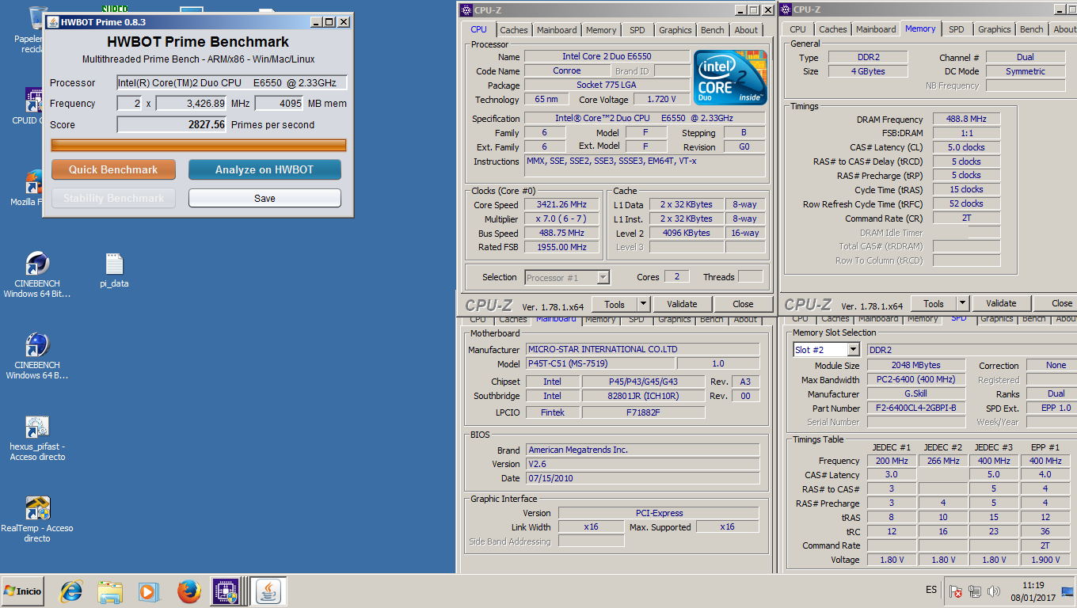Screen dimensions: 1077x608
Task: Click the greyed Stability Benchmark button
Action: (x=113, y=198)
